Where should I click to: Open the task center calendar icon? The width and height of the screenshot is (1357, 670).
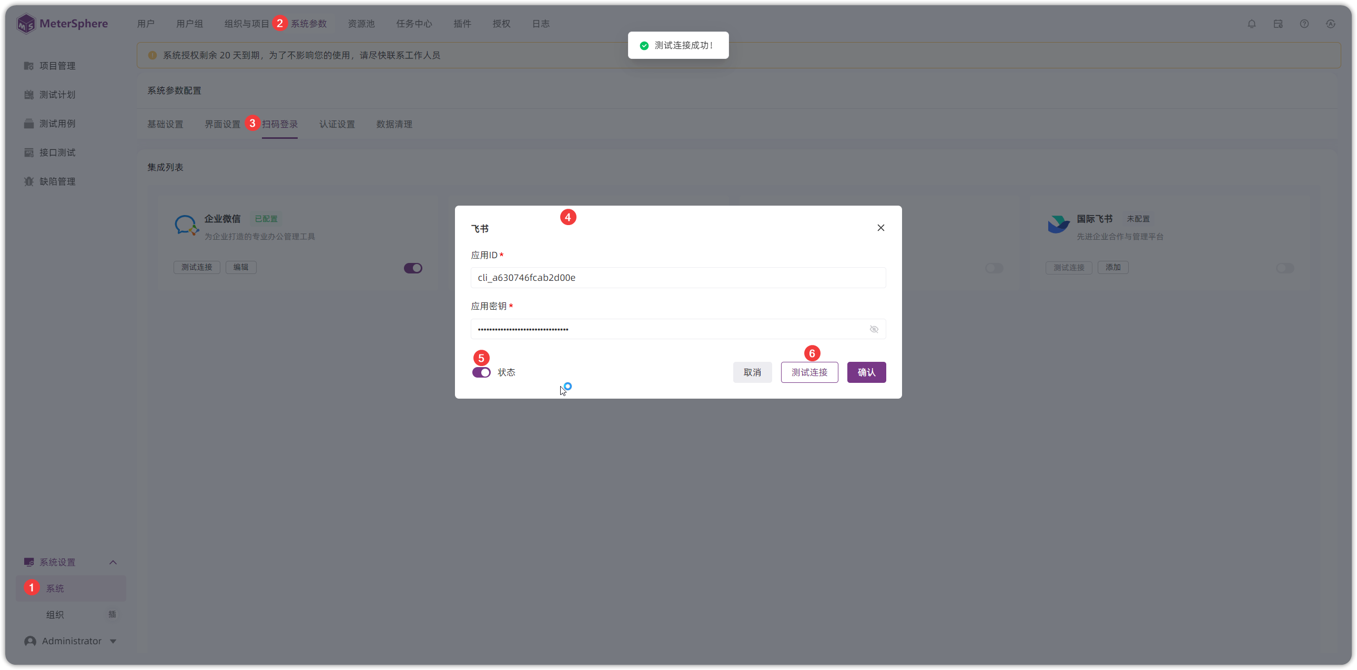(x=1278, y=24)
